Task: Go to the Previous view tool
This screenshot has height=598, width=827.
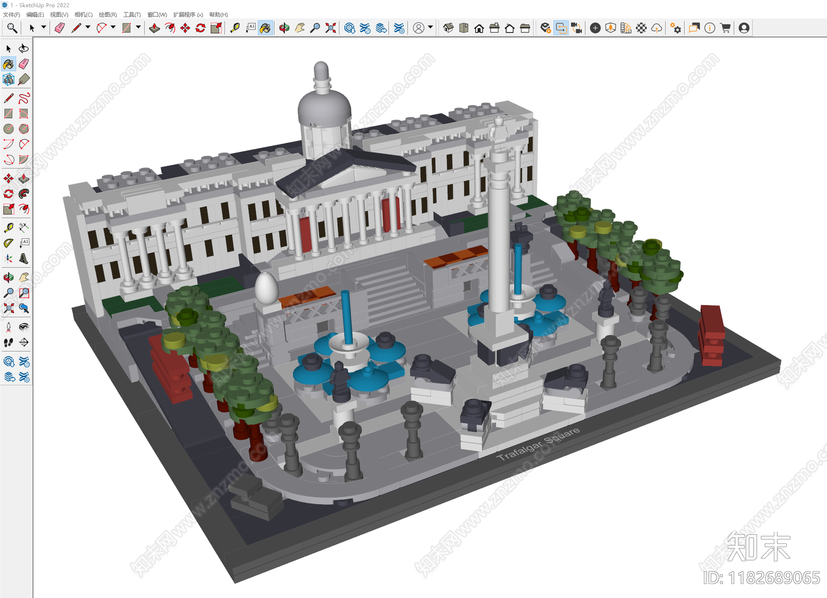Action: pyautogui.click(x=24, y=309)
